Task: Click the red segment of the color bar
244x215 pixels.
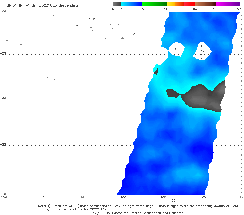Action: point(189,4)
